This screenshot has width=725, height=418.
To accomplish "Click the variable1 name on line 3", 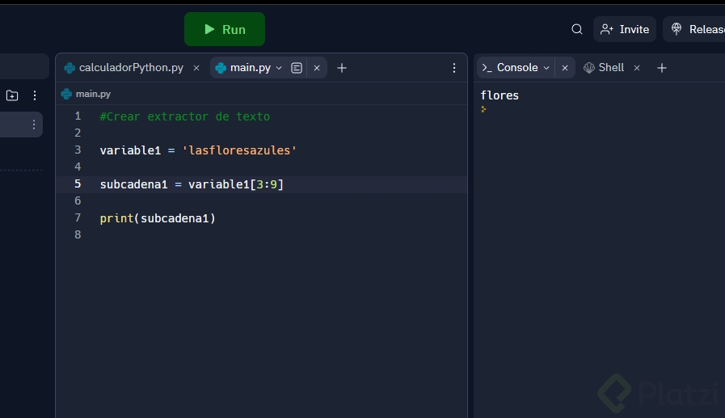I will pyautogui.click(x=130, y=150).
